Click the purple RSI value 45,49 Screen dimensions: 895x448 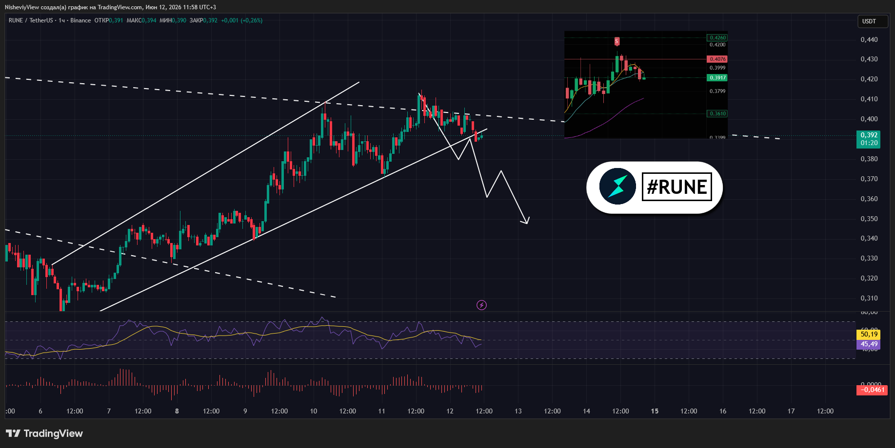[x=869, y=344]
